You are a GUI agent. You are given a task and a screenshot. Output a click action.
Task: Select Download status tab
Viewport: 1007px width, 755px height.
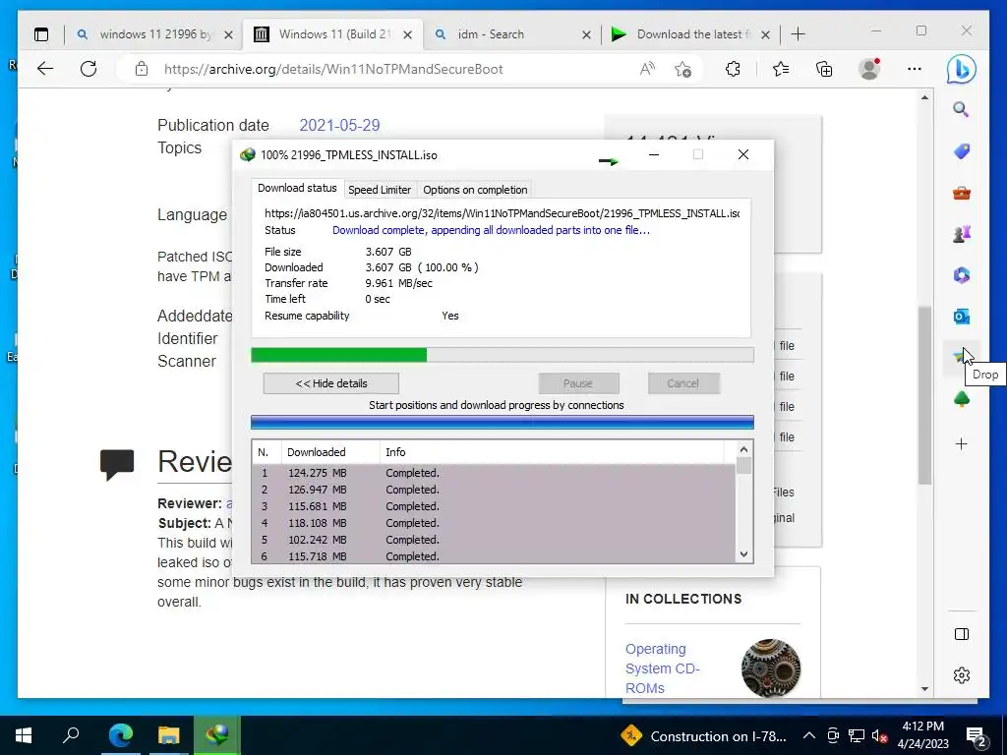tap(297, 188)
